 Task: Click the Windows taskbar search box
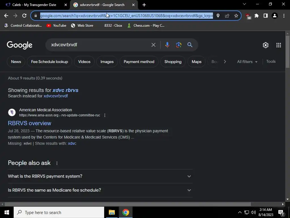pos(59,212)
